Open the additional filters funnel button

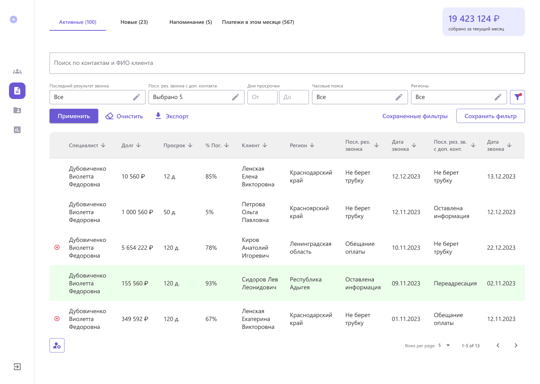pos(517,97)
